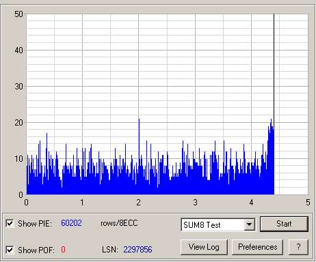Open Preferences
This screenshot has height=262, width=316.
point(257,247)
